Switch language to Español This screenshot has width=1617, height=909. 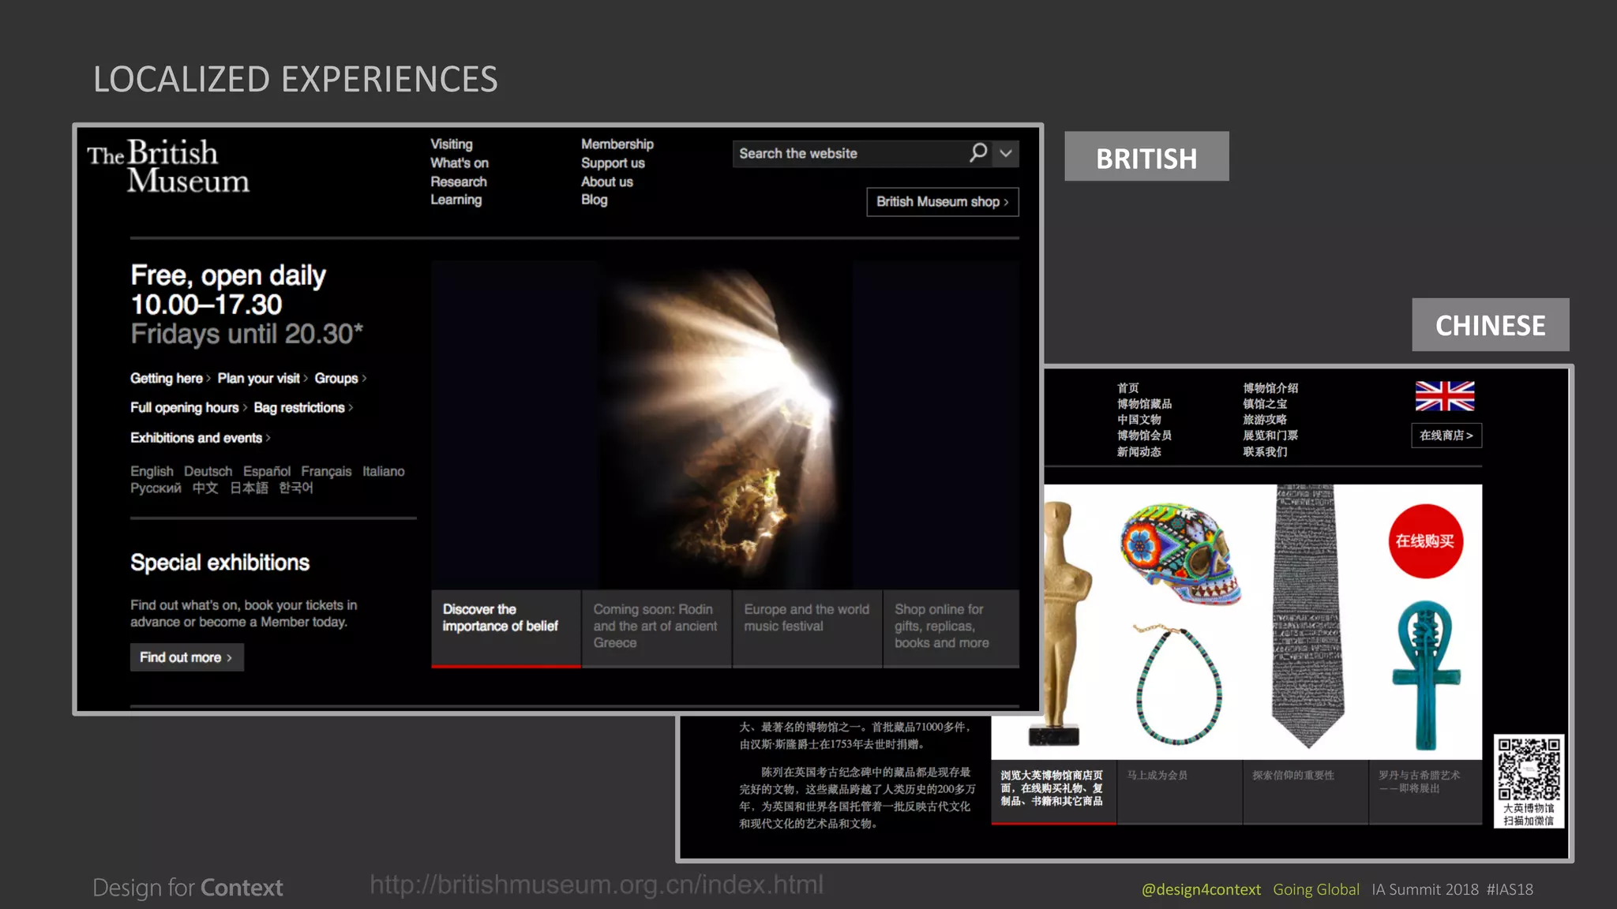tap(267, 471)
